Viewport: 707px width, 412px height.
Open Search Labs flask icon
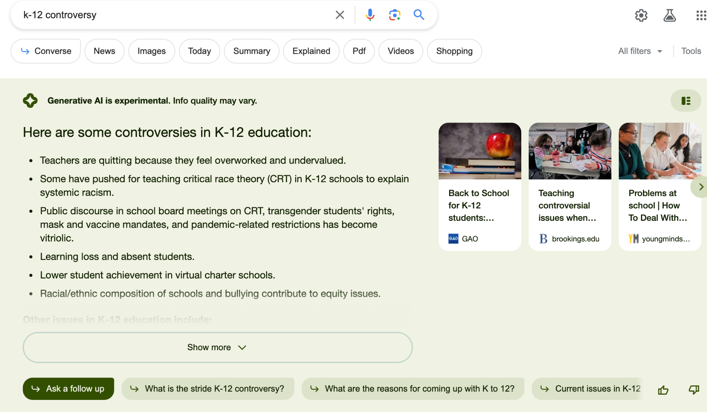[x=669, y=16]
